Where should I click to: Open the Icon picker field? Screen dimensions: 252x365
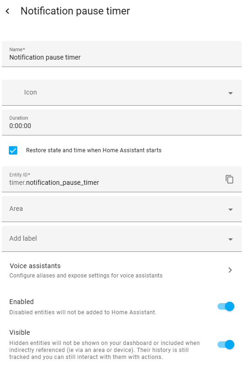pos(122,93)
